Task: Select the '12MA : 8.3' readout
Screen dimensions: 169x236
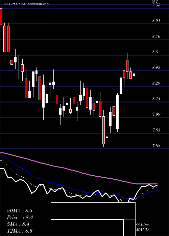Action: click(x=20, y=231)
